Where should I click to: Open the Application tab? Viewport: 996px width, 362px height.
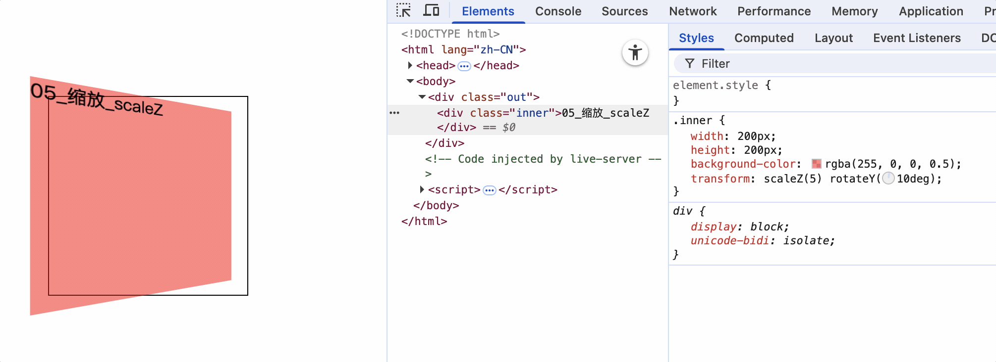(x=931, y=11)
